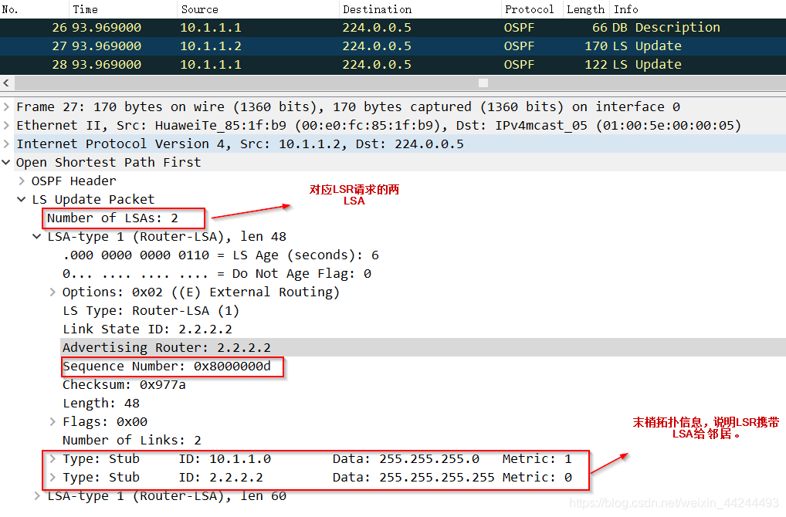786x517 pixels.
Task: Click the source 10.1.1.1 of packet 26
Action: click(211, 28)
